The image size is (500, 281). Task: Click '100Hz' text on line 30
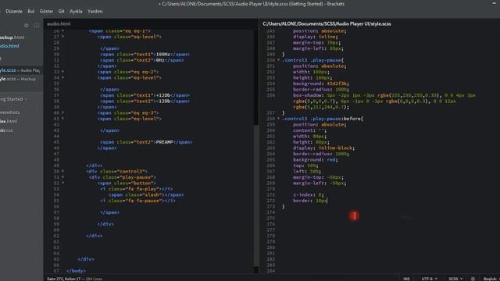tap(163, 54)
